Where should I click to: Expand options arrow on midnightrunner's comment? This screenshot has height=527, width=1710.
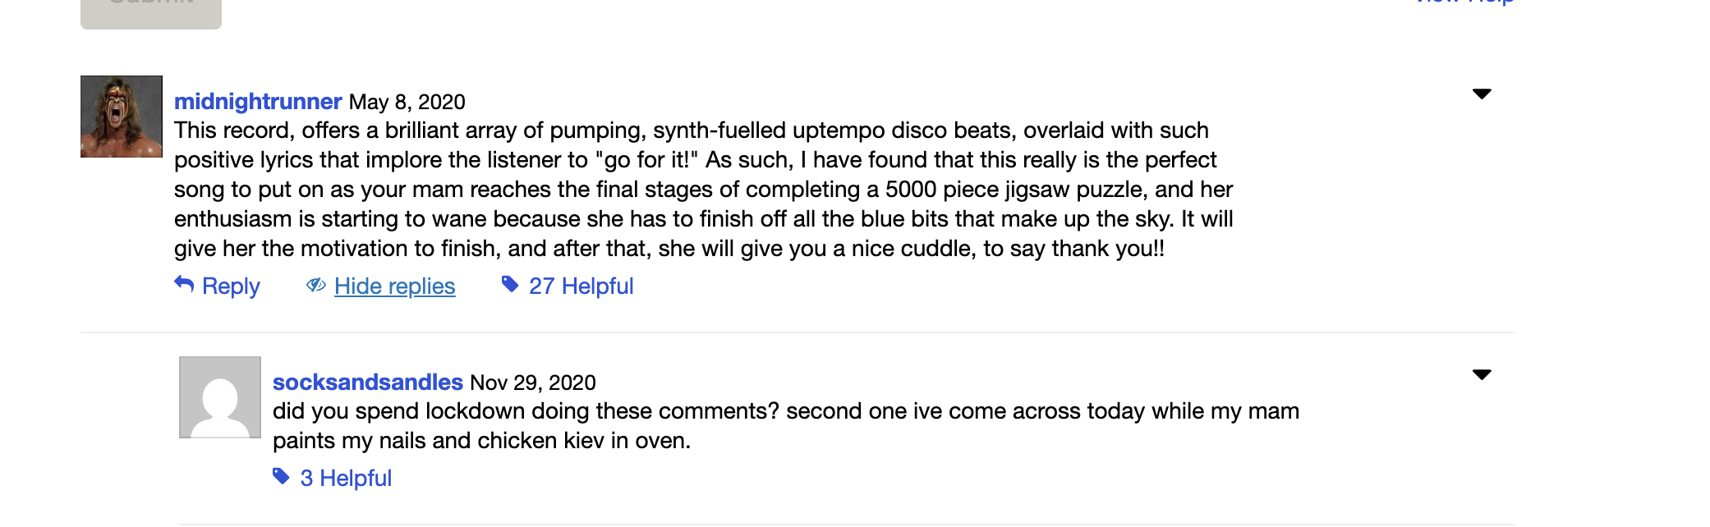[x=1482, y=94]
